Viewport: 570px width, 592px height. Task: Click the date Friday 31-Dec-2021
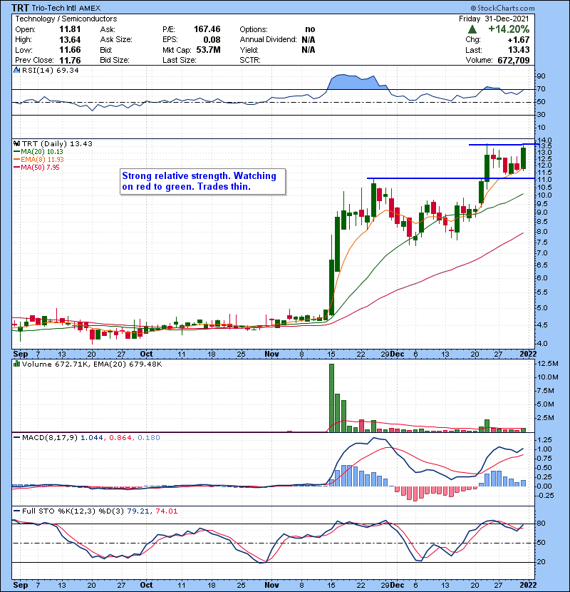coord(494,19)
